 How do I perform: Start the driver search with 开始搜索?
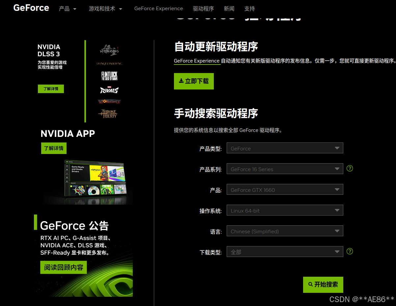coord(323,285)
